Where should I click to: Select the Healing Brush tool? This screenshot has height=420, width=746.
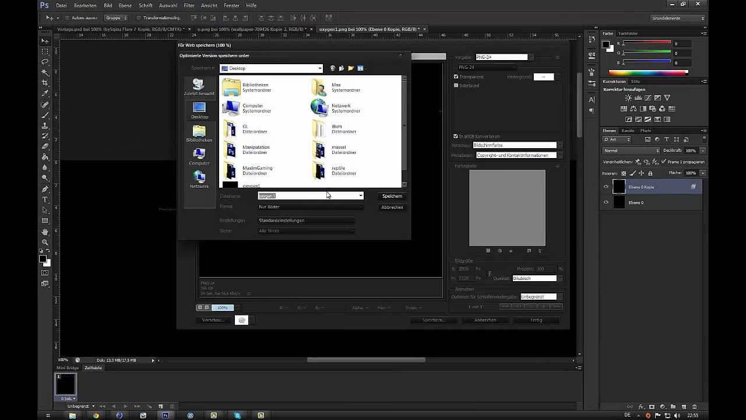coord(45,105)
